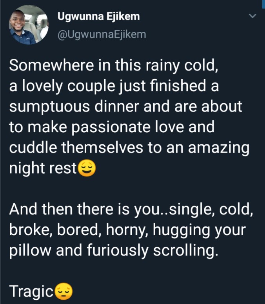
Task: Open Ugwunna Ejikem's profile picture
Action: click(x=29, y=25)
